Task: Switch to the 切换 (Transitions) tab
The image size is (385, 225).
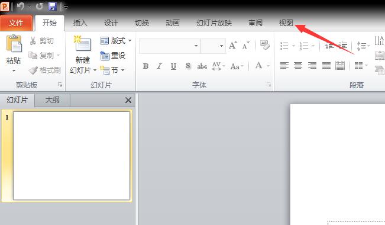Action: click(x=142, y=23)
